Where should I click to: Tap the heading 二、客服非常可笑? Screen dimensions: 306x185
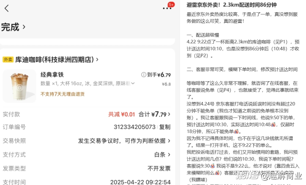click(x=242, y=69)
